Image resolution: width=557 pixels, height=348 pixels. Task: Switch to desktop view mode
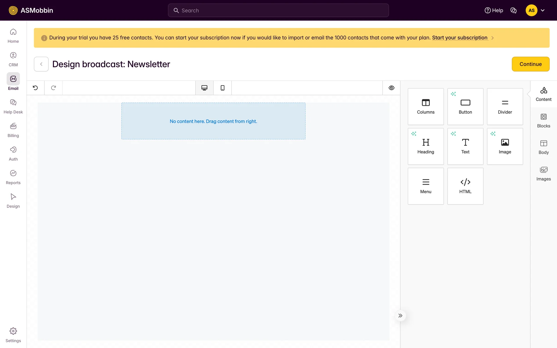click(x=204, y=88)
